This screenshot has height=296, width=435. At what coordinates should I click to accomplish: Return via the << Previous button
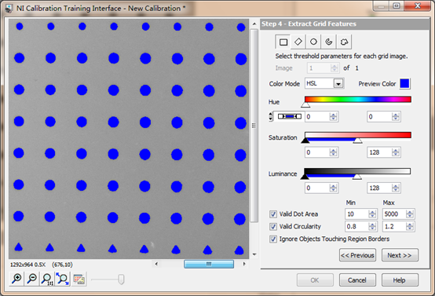(x=357, y=255)
